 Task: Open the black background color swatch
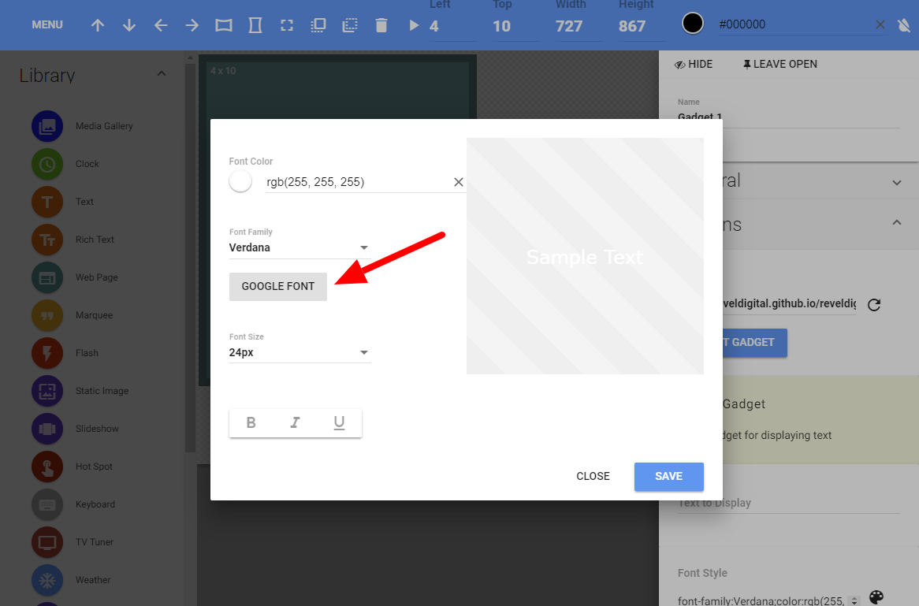tap(693, 24)
